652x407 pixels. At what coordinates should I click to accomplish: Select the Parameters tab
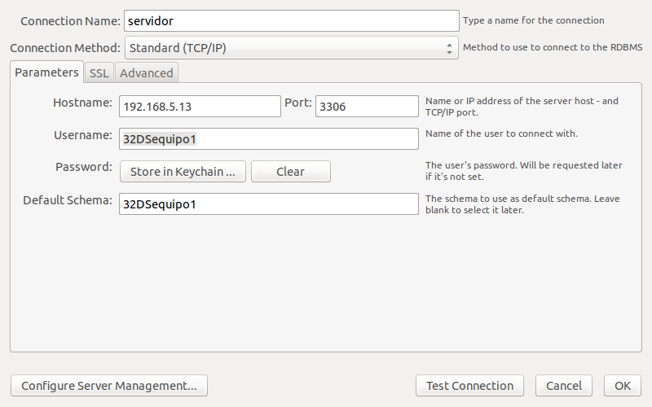[x=46, y=72]
